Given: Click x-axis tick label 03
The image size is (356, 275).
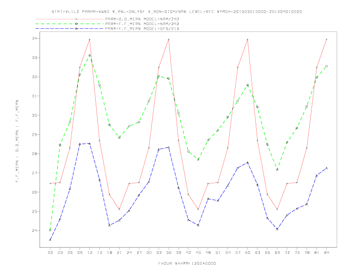Looking at the screenshot, I should tap(60, 253).
